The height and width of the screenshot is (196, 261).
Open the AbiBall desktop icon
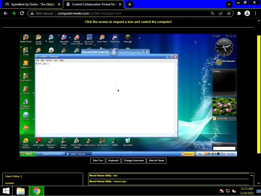(x=115, y=142)
